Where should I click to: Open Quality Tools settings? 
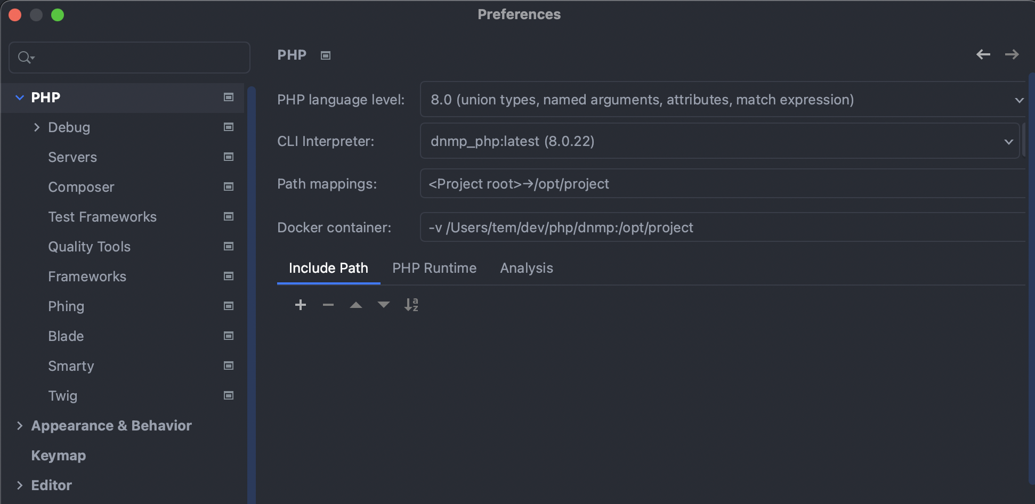(x=89, y=247)
